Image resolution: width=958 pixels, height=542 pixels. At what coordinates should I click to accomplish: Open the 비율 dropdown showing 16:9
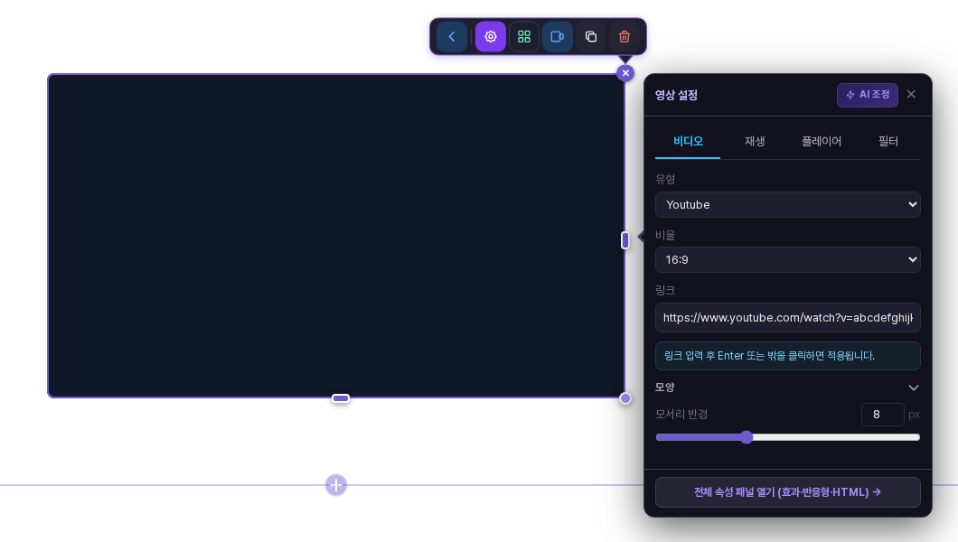pyautogui.click(x=788, y=259)
